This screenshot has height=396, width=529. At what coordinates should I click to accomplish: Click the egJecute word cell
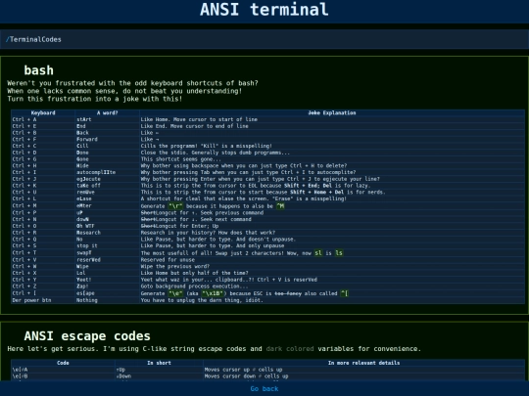click(108, 179)
